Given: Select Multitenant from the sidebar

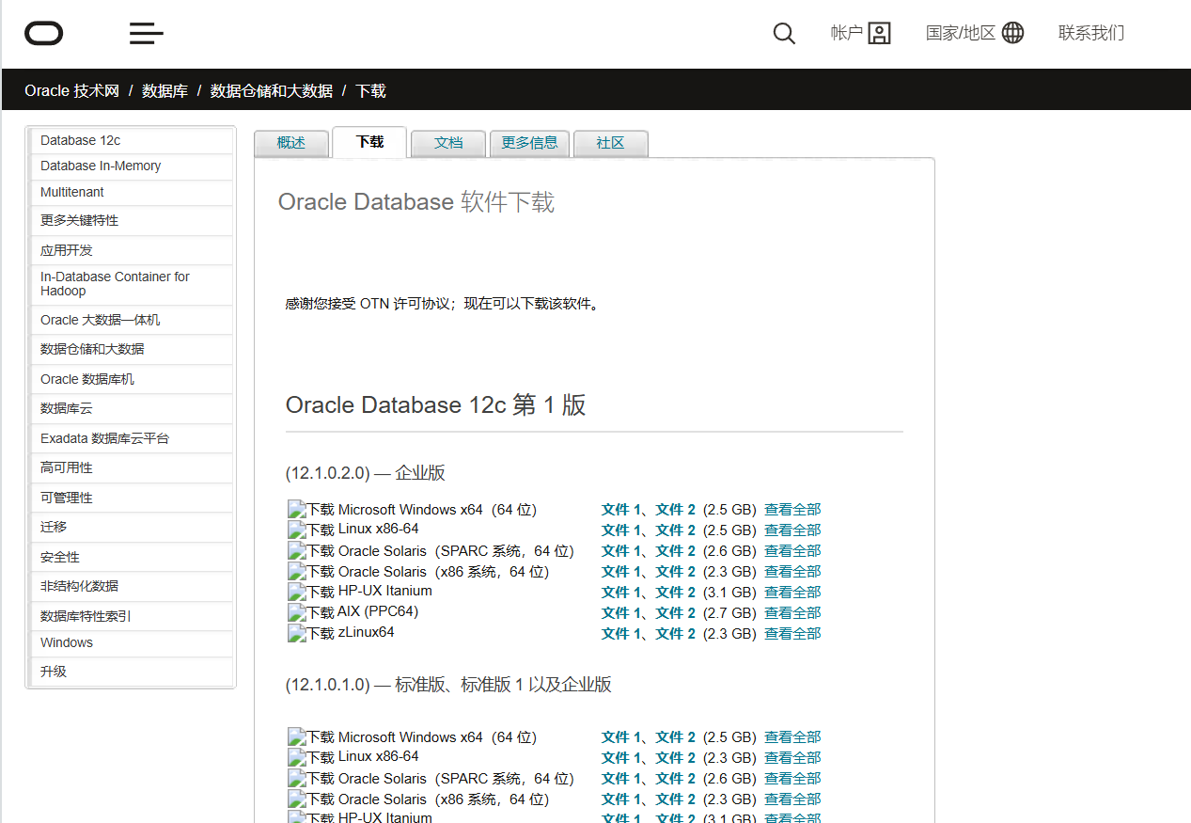Looking at the screenshot, I should click(72, 192).
